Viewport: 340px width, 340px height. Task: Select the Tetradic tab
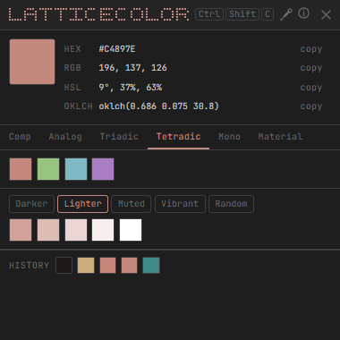click(x=178, y=137)
